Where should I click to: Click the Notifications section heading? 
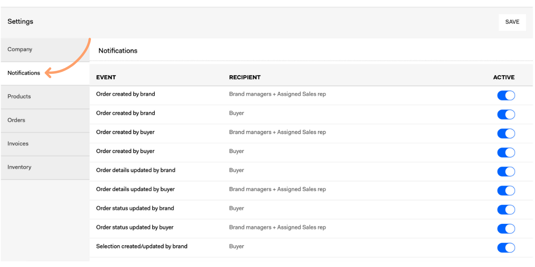[x=118, y=51]
